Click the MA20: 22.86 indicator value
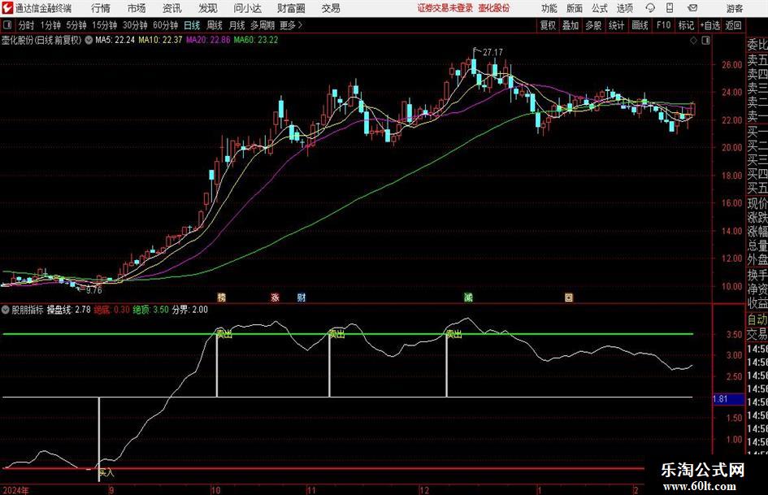 point(208,40)
